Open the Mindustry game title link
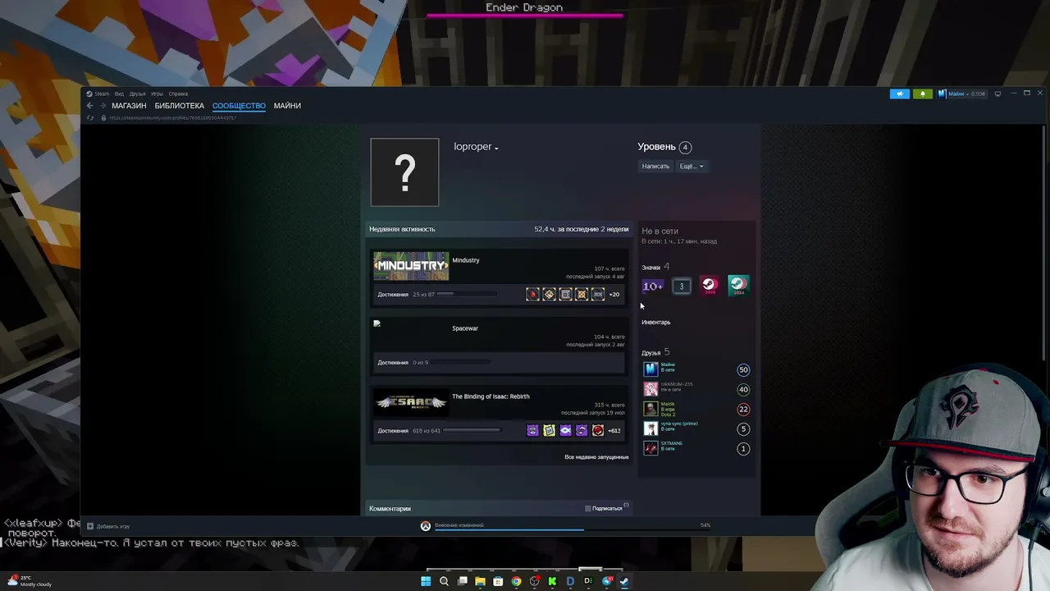The height and width of the screenshot is (591, 1050). coord(466,260)
